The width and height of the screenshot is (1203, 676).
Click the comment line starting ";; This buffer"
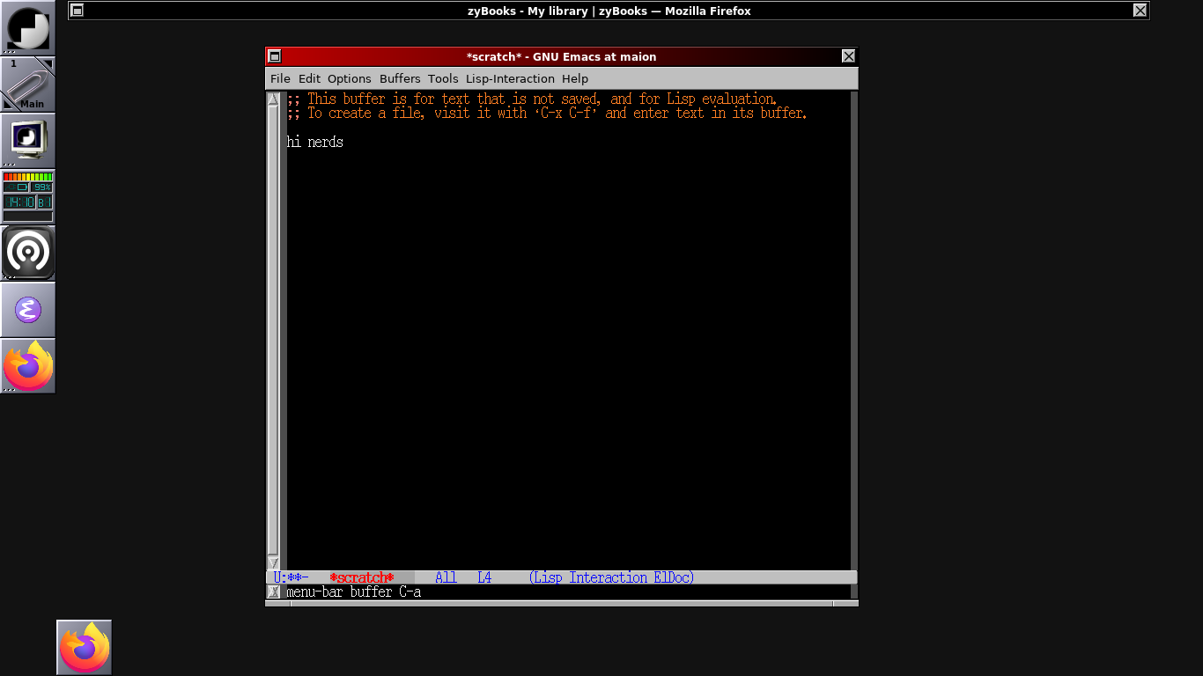532,99
